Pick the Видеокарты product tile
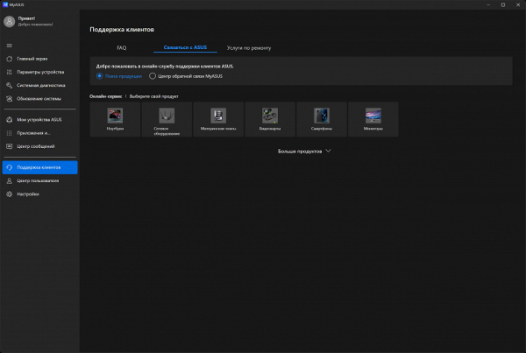The width and height of the screenshot is (526, 353). [x=270, y=119]
